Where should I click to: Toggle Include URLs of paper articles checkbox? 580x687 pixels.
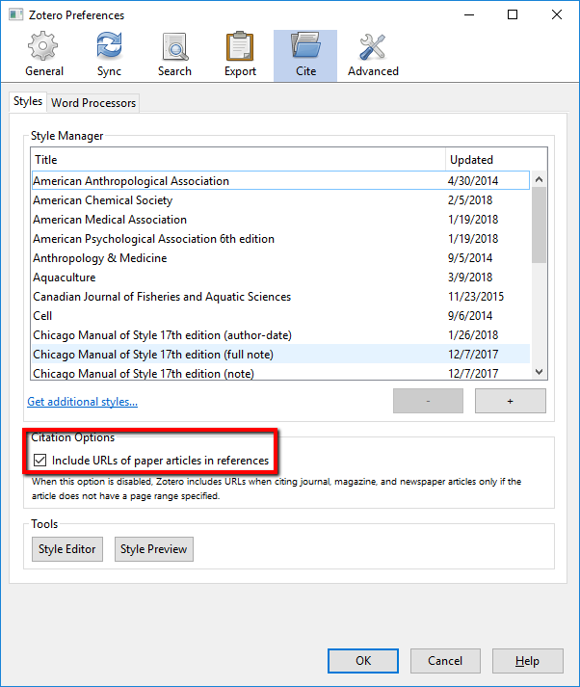[x=40, y=460]
